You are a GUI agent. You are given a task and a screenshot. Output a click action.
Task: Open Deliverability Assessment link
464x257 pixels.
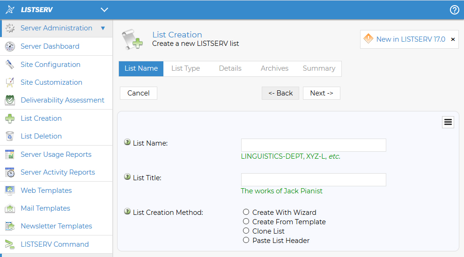pyautogui.click(x=62, y=100)
